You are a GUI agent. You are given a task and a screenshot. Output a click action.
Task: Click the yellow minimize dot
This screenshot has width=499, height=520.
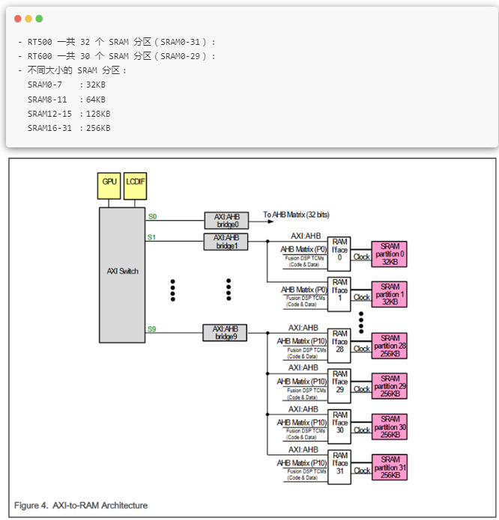[28, 19]
